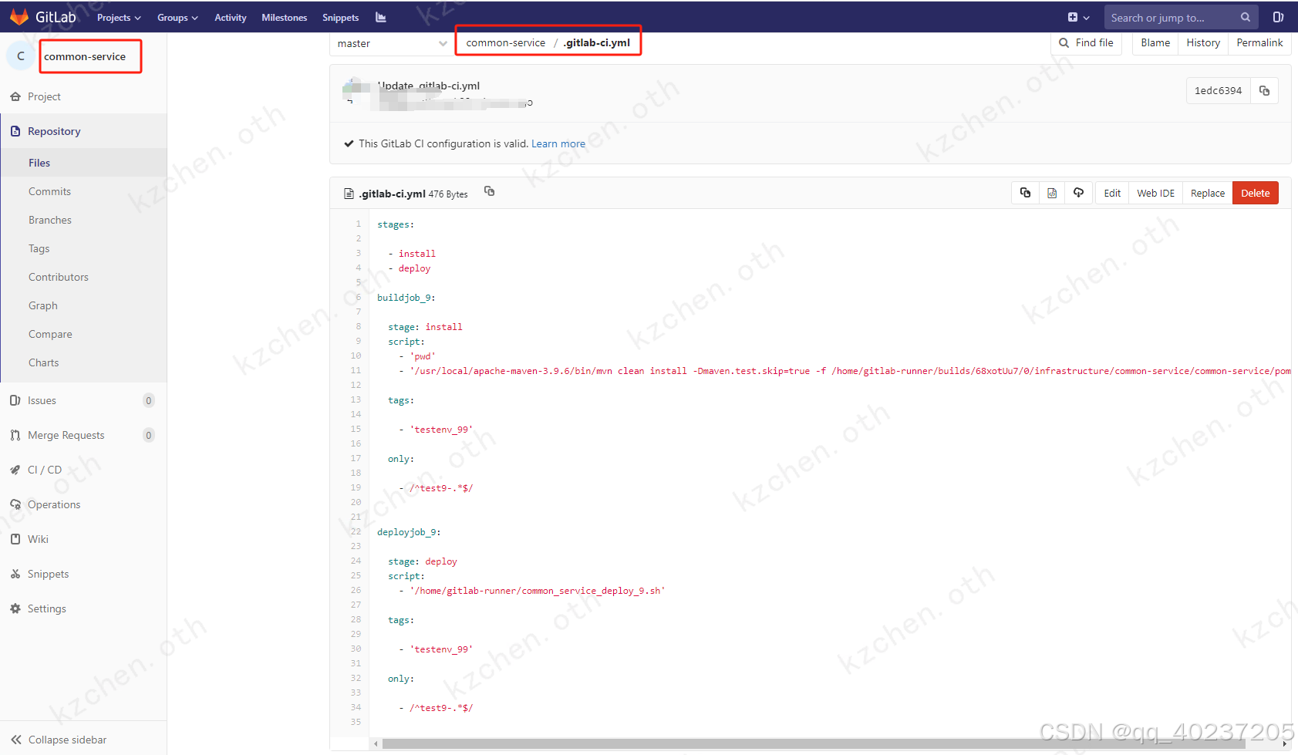1298x755 pixels.
Task: Copy the file source contents
Action: (1025, 193)
